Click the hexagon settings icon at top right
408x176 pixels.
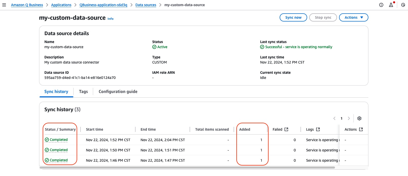(403, 5)
